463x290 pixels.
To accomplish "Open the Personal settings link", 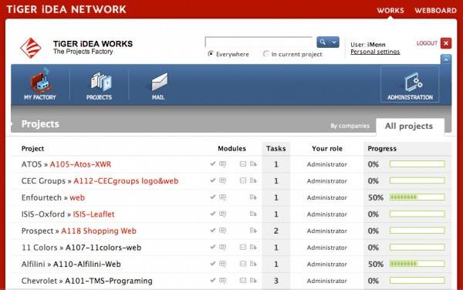I will 375,52.
